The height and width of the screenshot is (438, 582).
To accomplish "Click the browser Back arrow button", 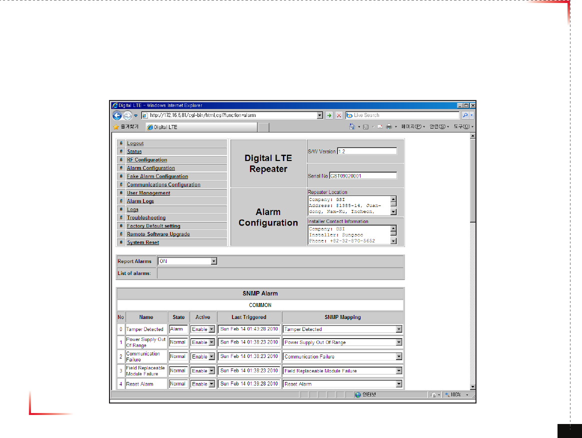I will click(117, 115).
